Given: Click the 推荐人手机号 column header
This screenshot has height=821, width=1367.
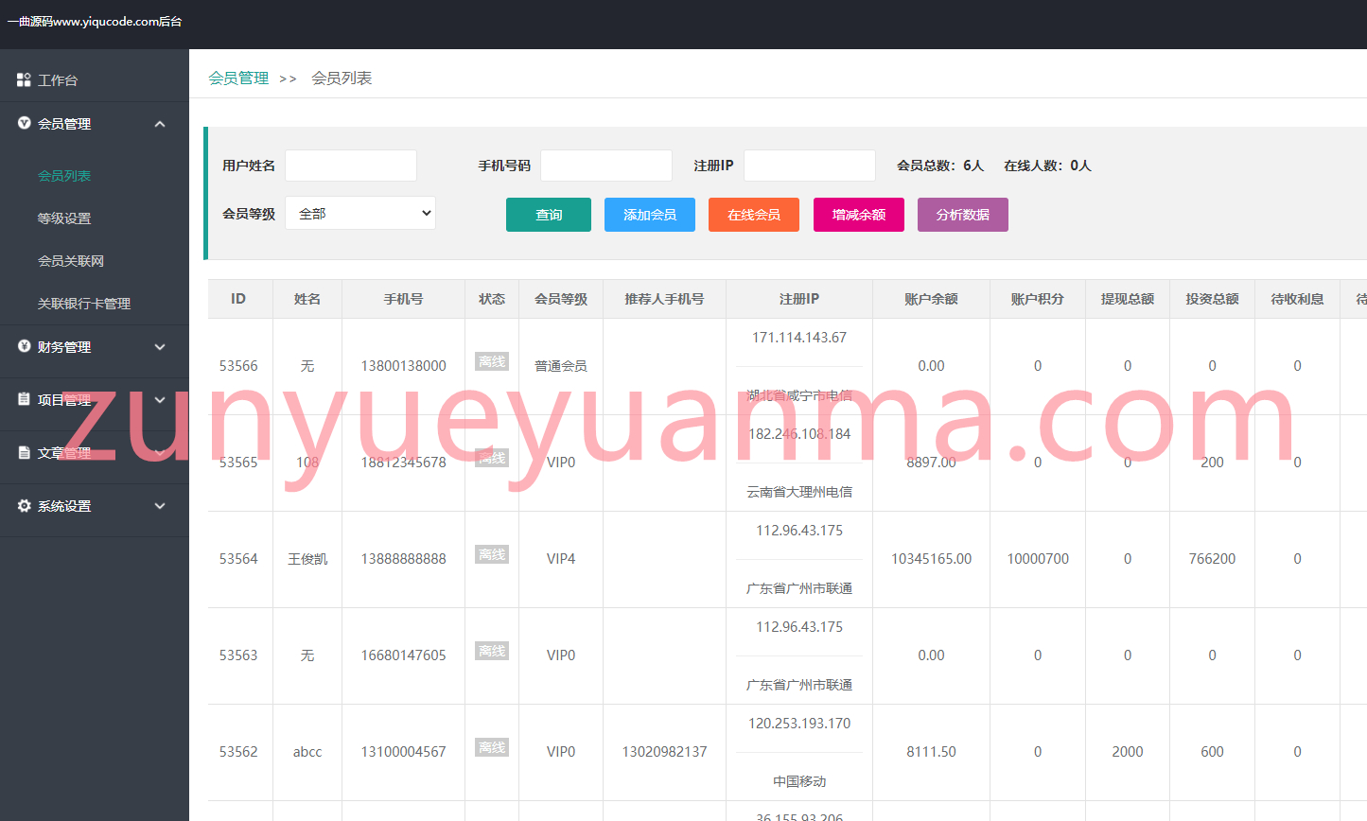Looking at the screenshot, I should click(664, 299).
